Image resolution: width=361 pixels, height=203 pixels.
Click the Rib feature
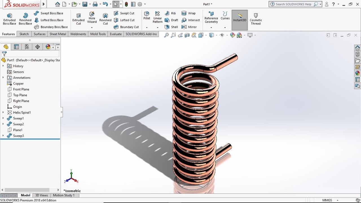[170, 13]
